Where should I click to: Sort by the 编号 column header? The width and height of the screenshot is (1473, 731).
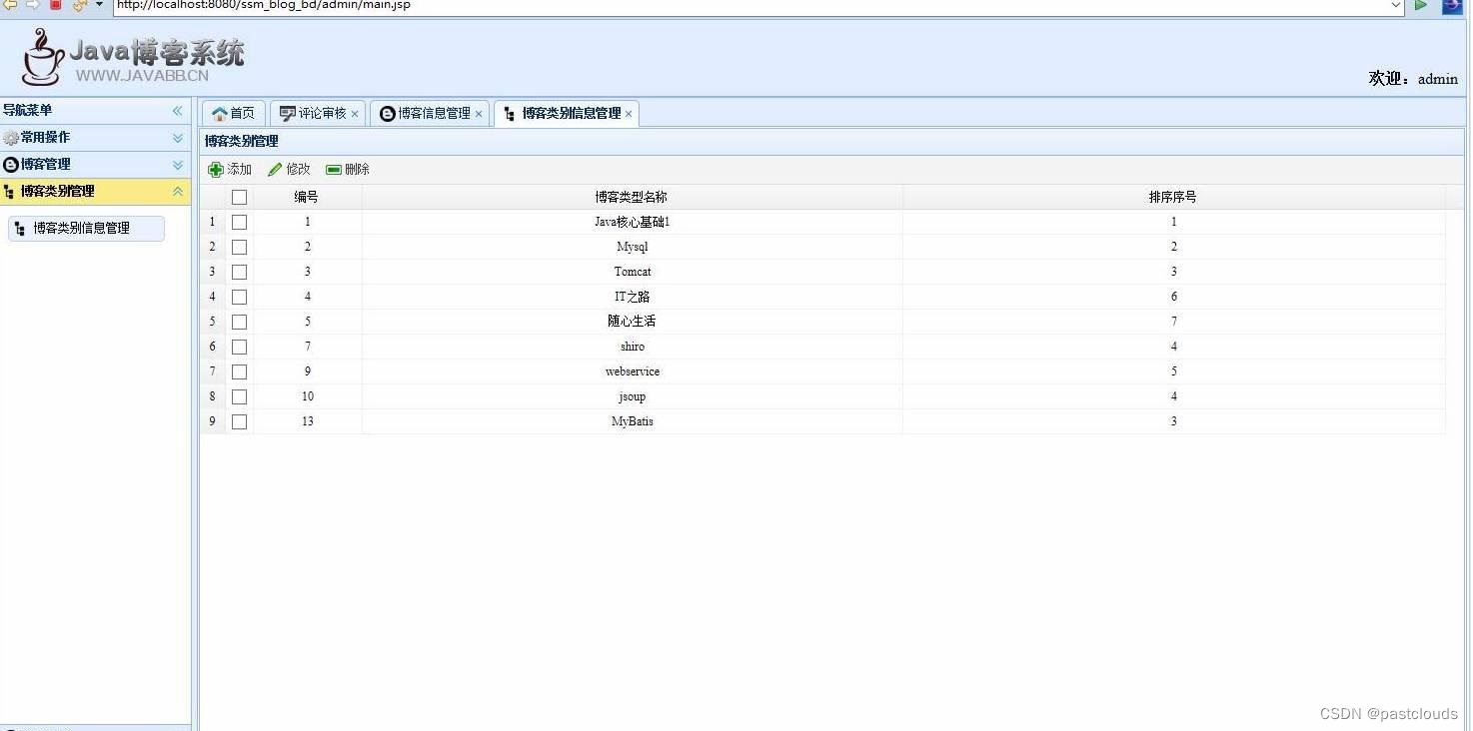[307, 198]
